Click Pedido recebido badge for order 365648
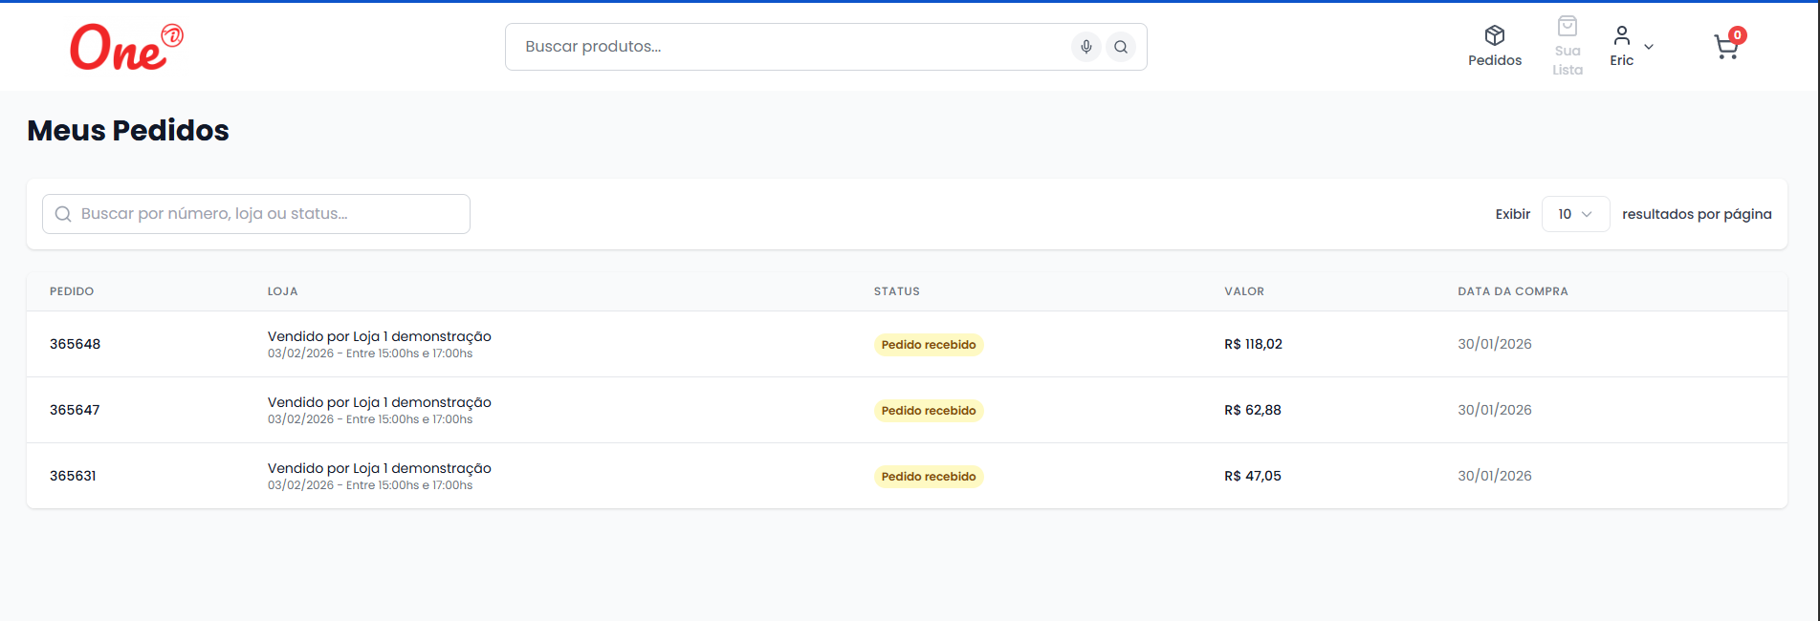Image resolution: width=1820 pixels, height=621 pixels. coord(928,345)
